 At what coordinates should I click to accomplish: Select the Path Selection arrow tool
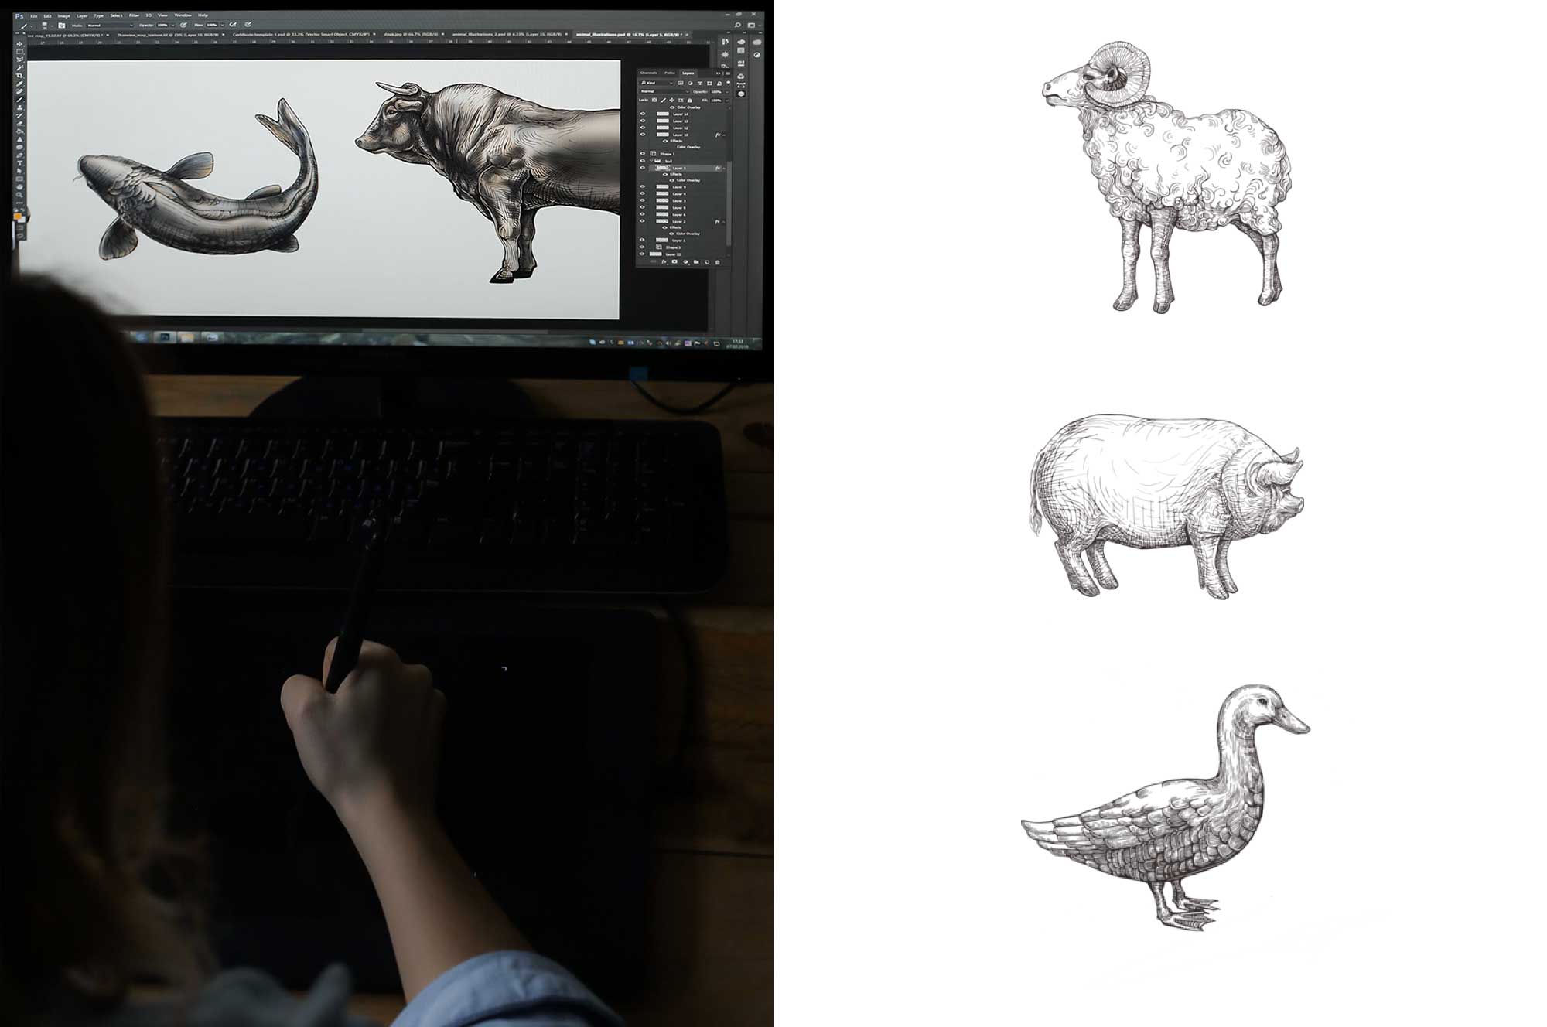[x=19, y=171]
